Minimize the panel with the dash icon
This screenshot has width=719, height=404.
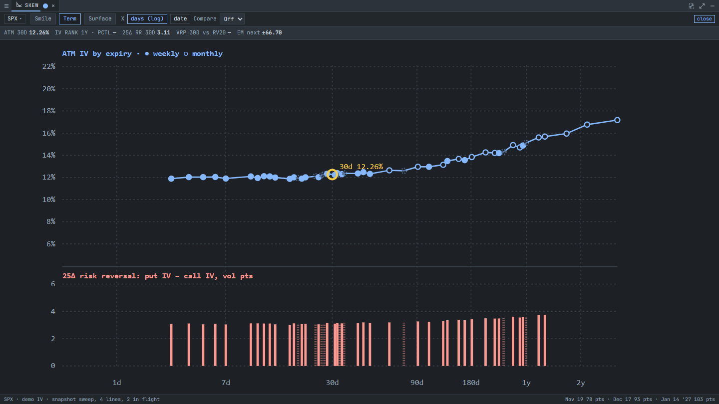[713, 5]
